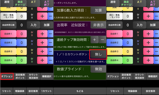
Task: Tap 加算 for 自由枠用G数 on left screen
Action: tap(47, 25)
